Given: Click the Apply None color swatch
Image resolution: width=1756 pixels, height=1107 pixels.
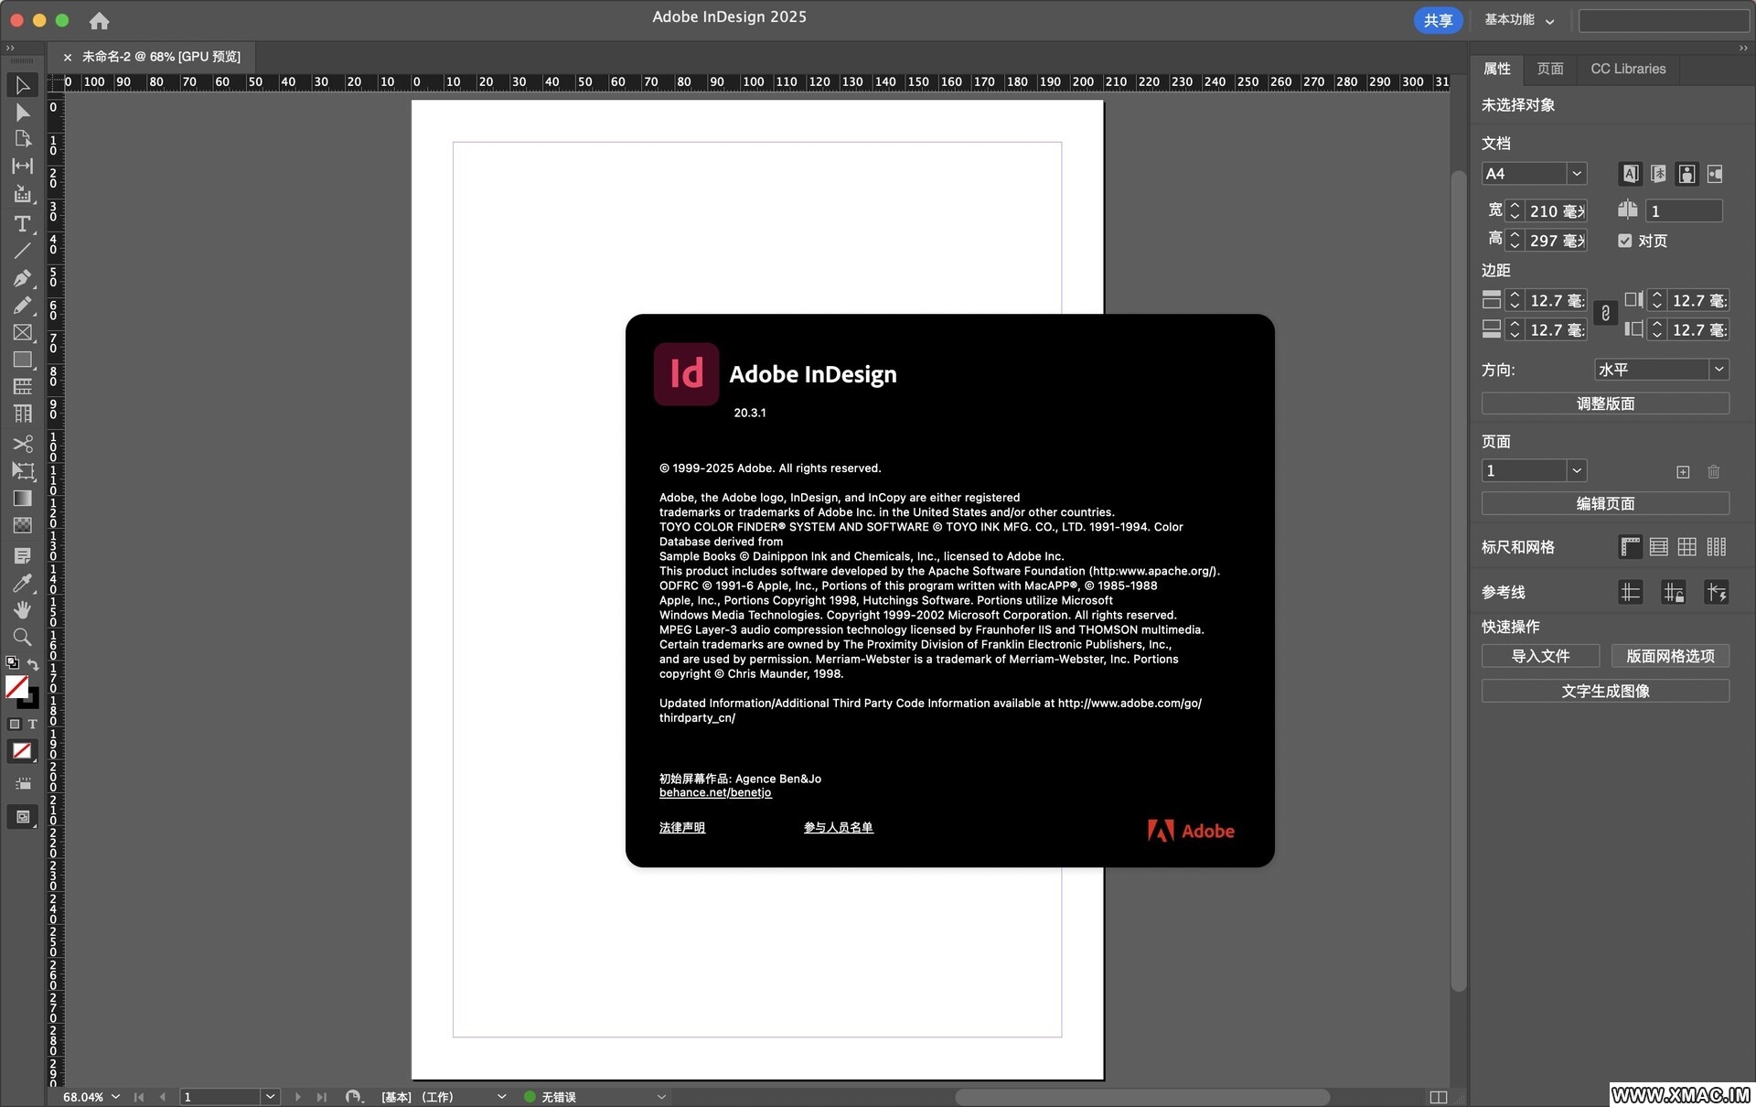Looking at the screenshot, I should point(22,751).
